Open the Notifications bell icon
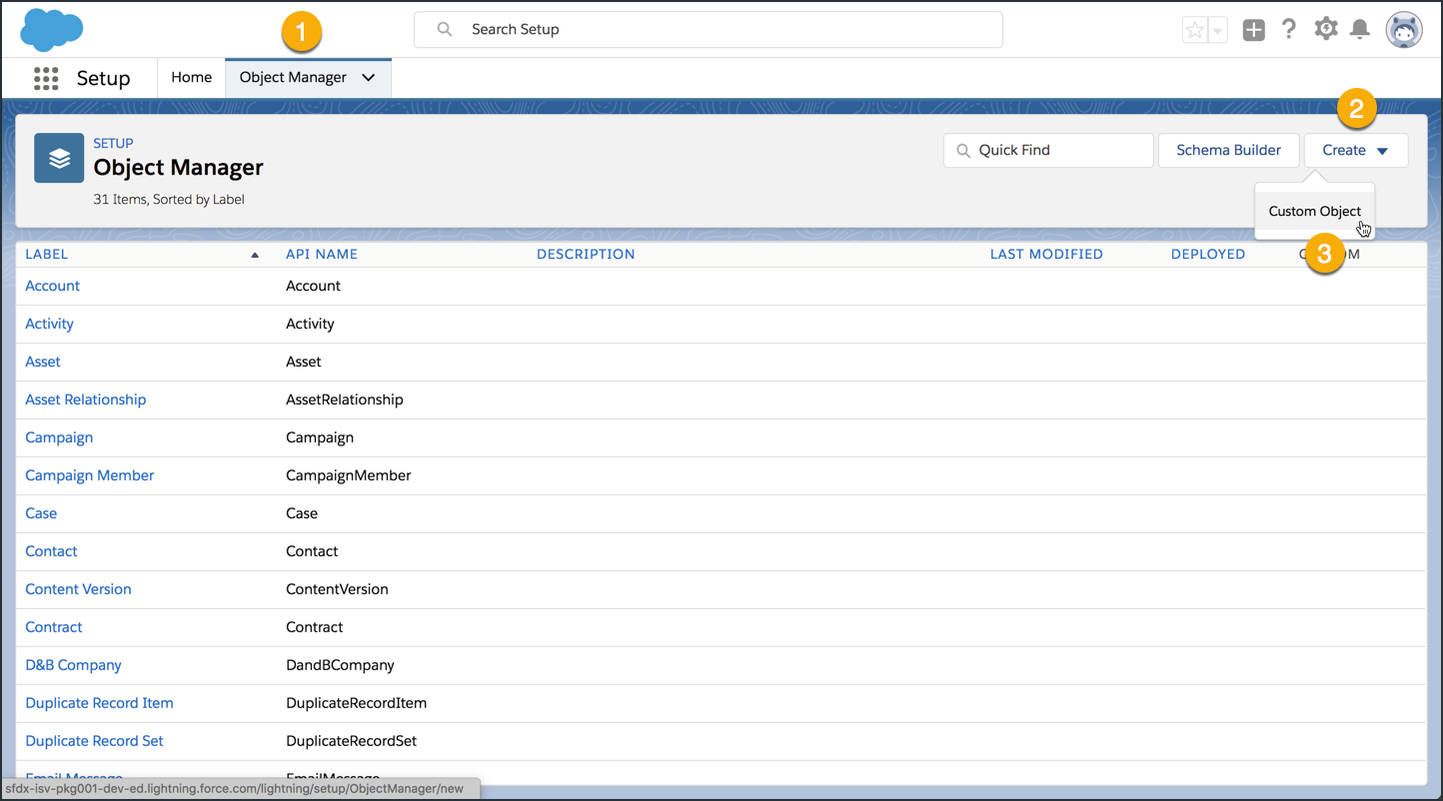The width and height of the screenshot is (1443, 801). point(1360,30)
